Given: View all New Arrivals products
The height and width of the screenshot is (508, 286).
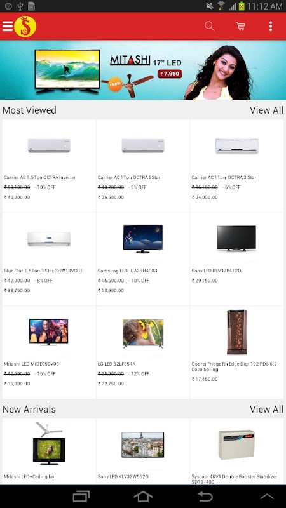Looking at the screenshot, I should 266,409.
